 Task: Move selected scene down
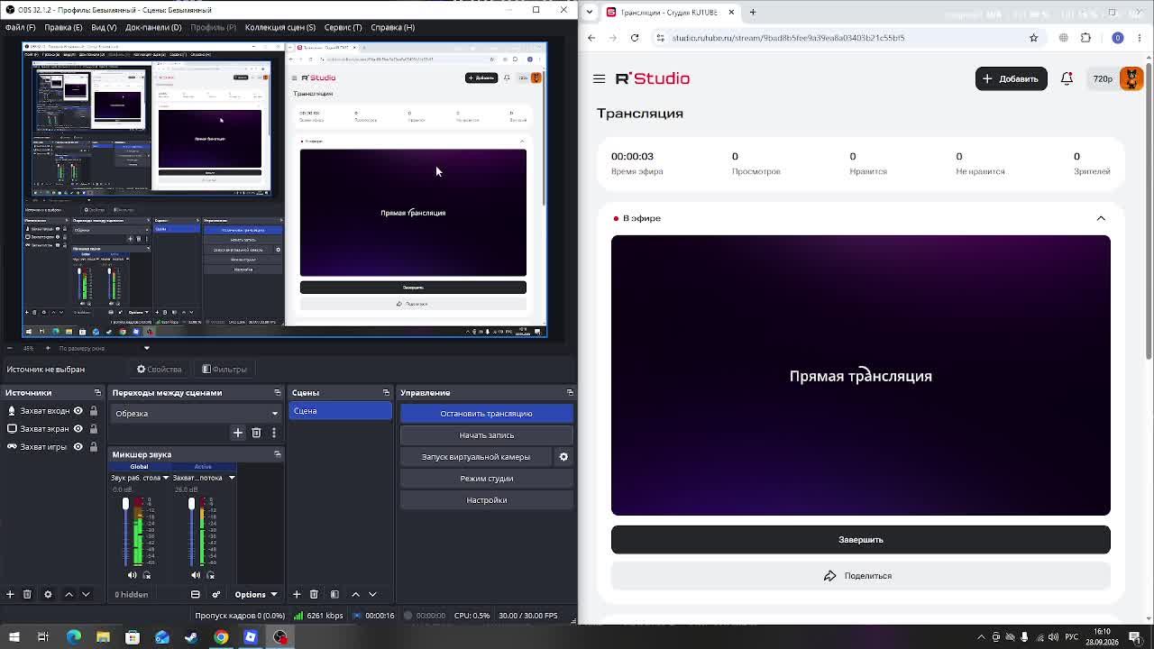(x=372, y=595)
